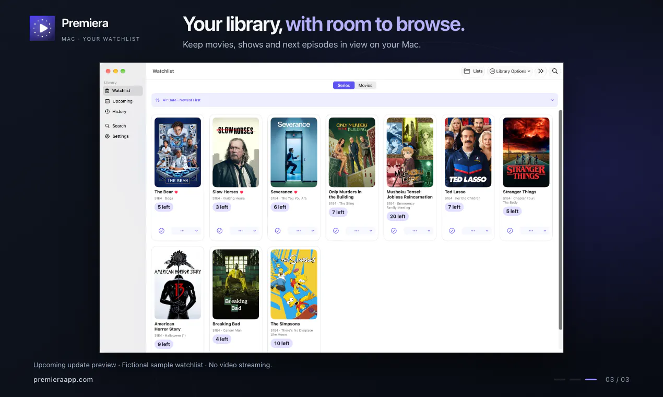Mark Slow Horses episode as watched
The height and width of the screenshot is (397, 663).
pyautogui.click(x=220, y=230)
